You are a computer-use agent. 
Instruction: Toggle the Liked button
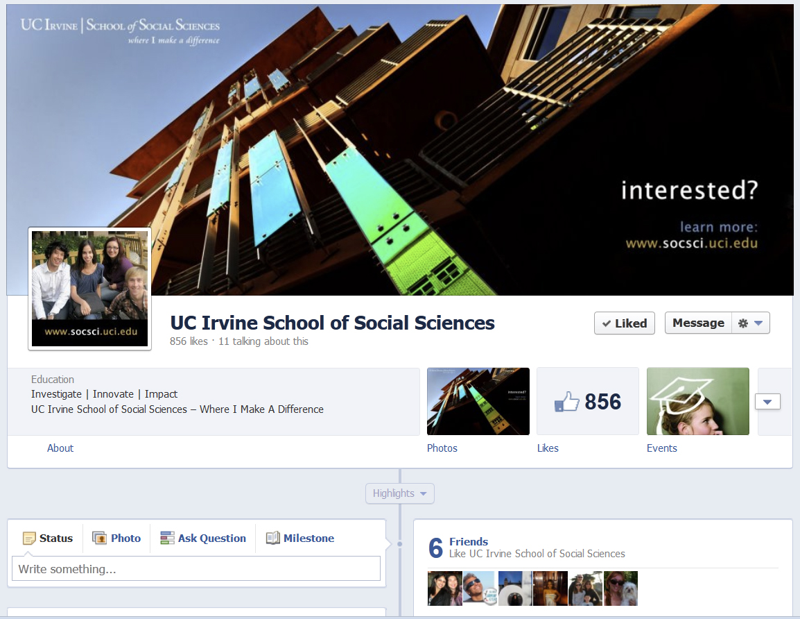[x=624, y=323]
